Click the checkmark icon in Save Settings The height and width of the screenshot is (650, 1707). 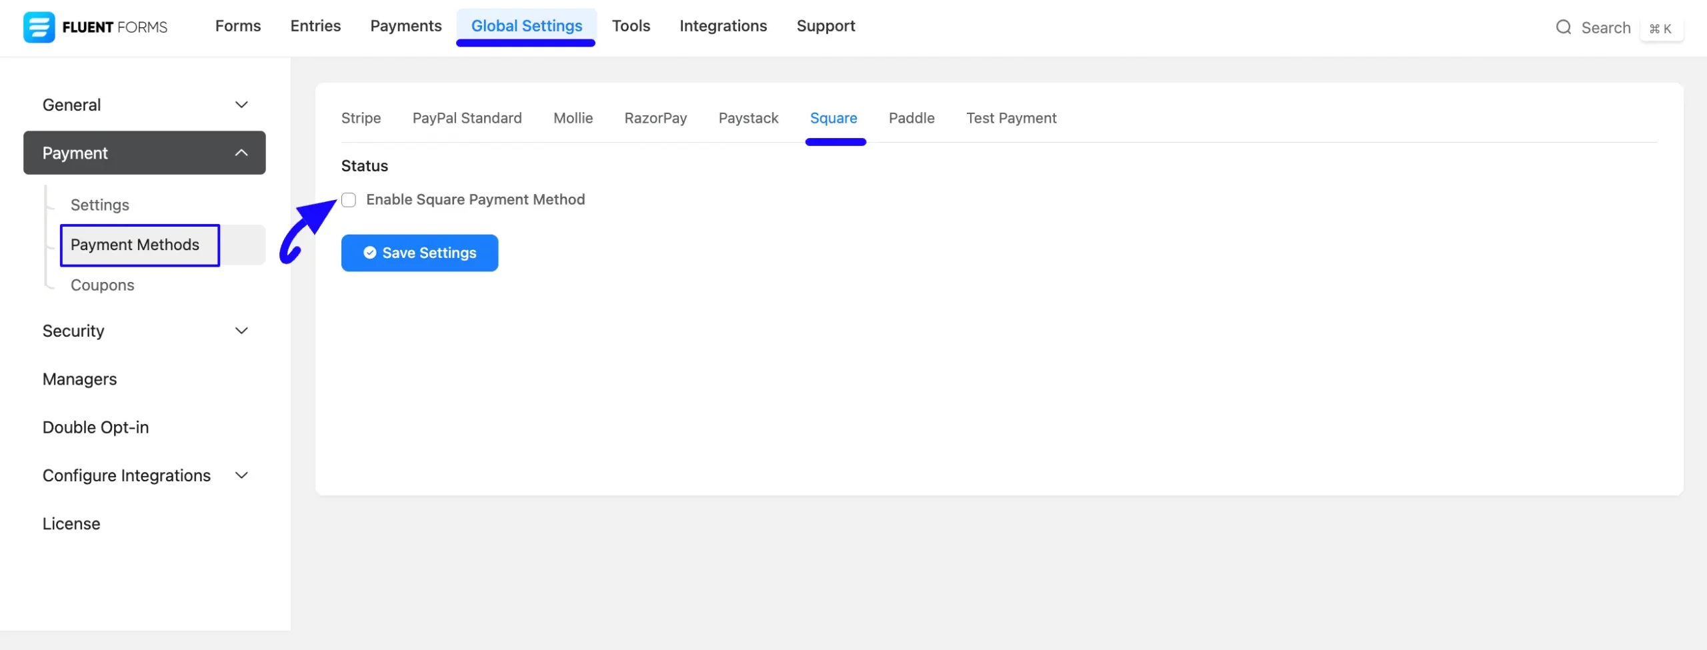(x=369, y=253)
